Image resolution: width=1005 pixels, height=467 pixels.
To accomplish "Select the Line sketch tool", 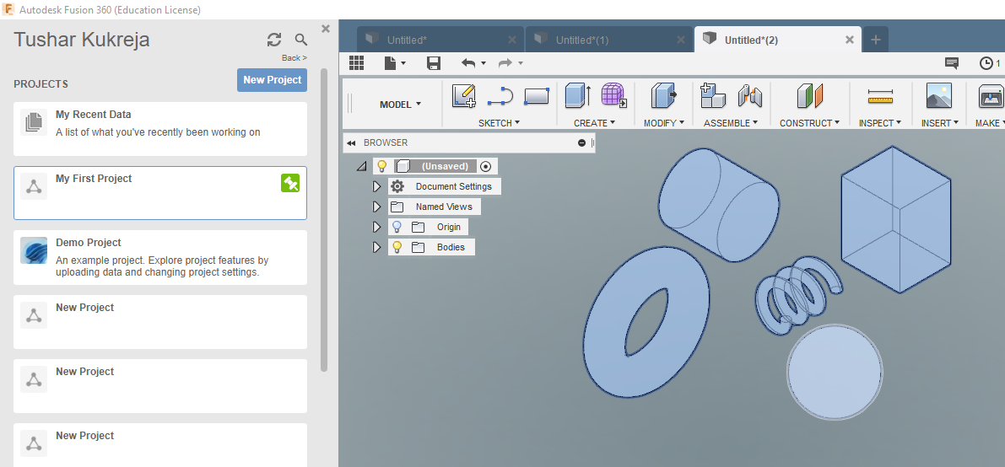I will tap(500, 96).
